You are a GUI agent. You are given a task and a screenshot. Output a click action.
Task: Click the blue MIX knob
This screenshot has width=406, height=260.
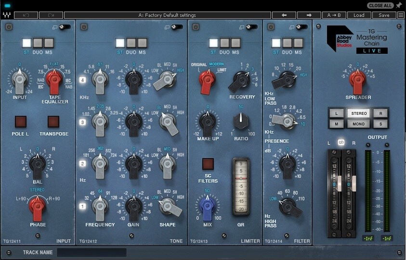(x=207, y=207)
